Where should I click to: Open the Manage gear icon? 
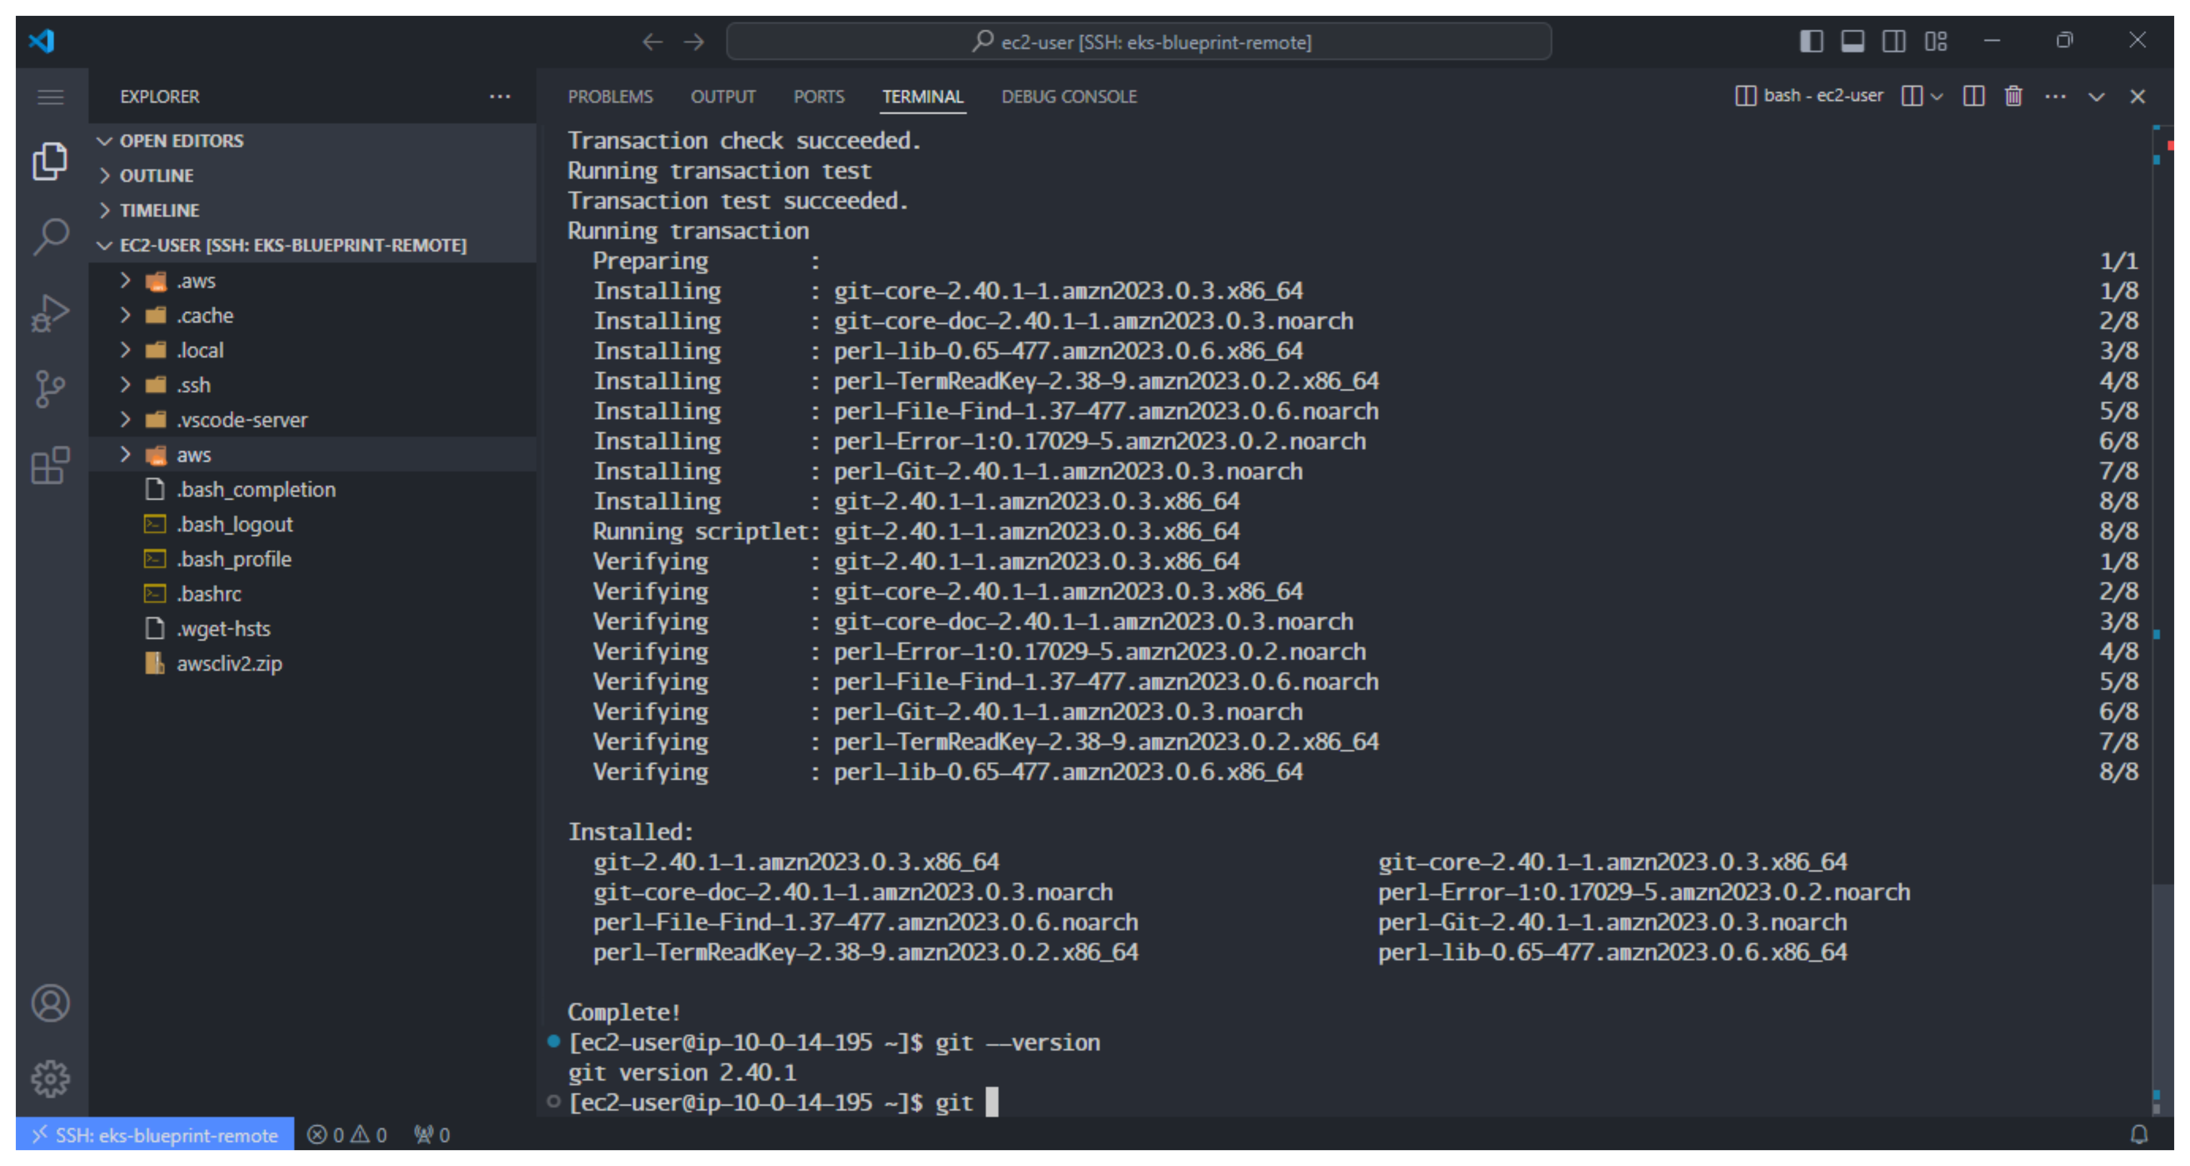[50, 1079]
